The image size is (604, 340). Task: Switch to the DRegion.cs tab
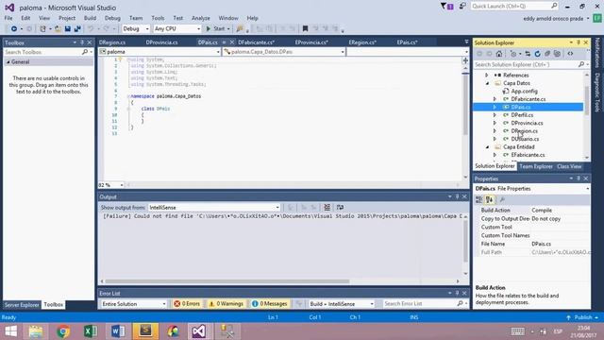coord(112,42)
